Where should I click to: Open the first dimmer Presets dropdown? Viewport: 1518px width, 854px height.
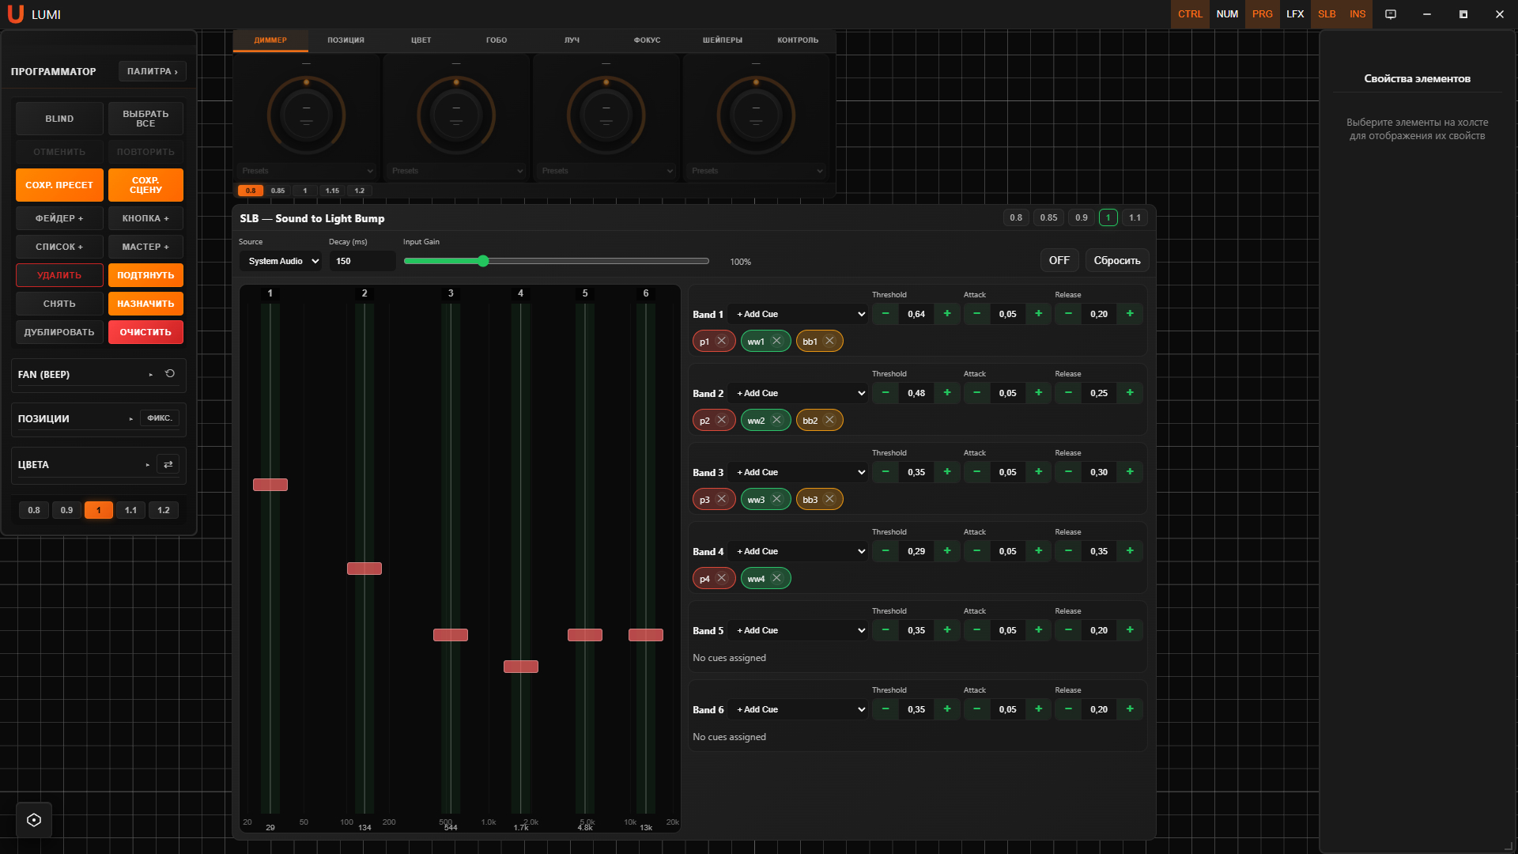click(x=307, y=171)
